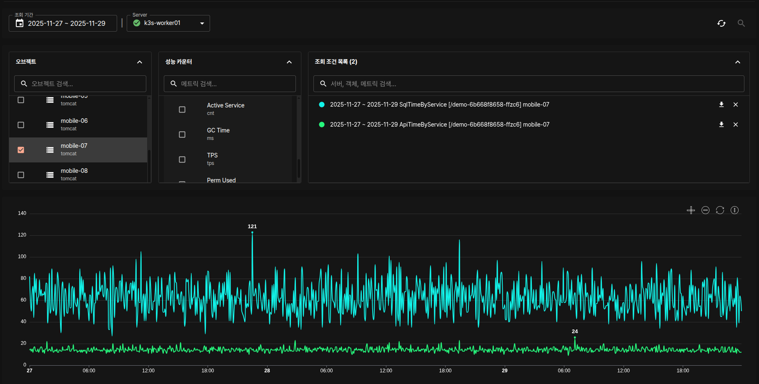Open the chart info icon
This screenshot has height=384, width=759.
click(734, 210)
